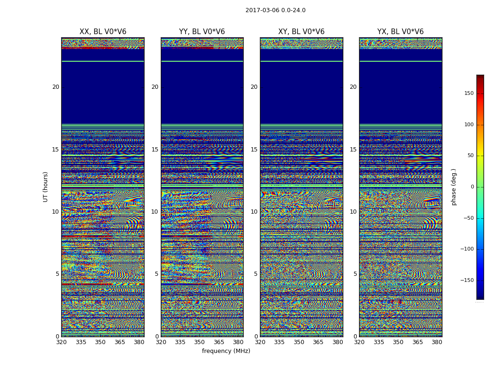491x374 pixels.
Task: Click the colorbar 0 degree tick label
Action: [472, 187]
